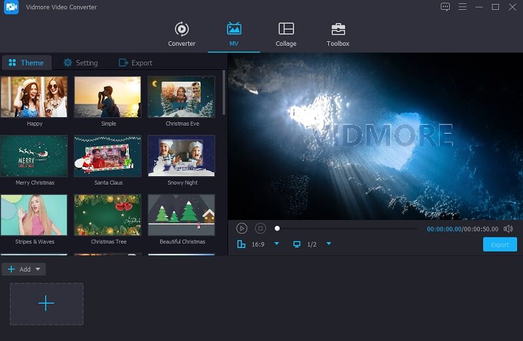523x341 pixels.
Task: Click the large plus box to add media
Action: (x=46, y=304)
